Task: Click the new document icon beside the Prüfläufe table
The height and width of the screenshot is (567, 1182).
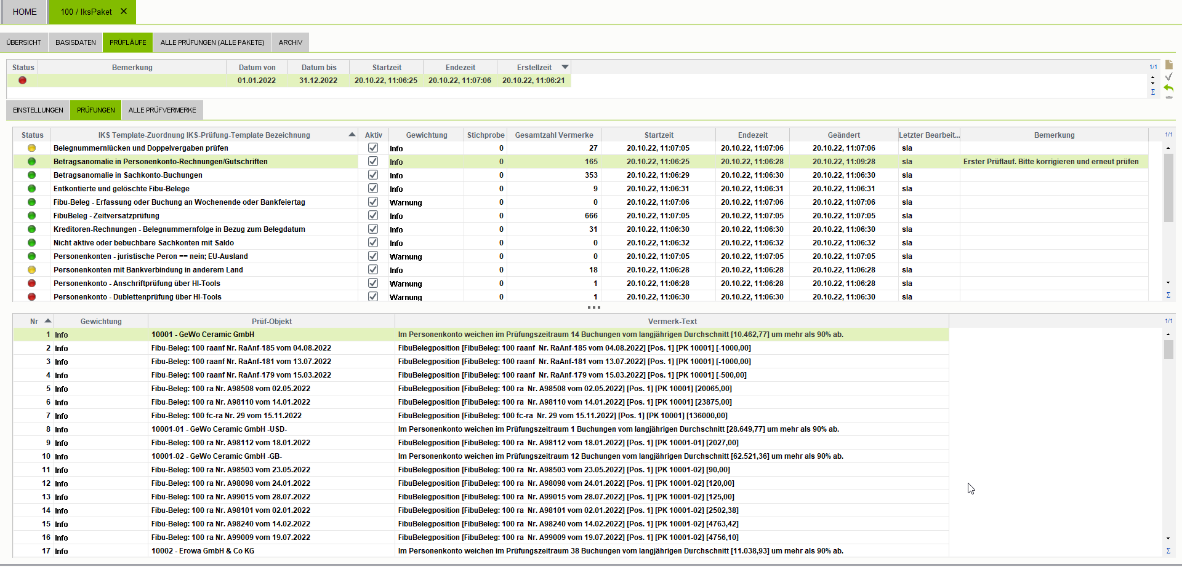Action: point(1168,65)
